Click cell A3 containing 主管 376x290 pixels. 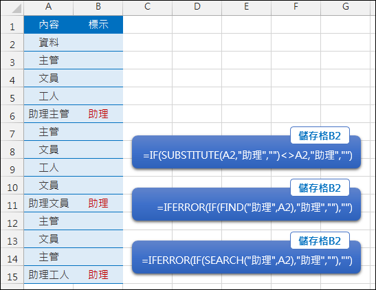48,60
